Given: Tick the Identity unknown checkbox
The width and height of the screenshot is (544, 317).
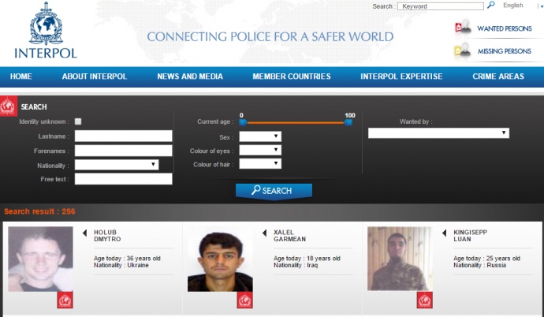Looking at the screenshot, I should pyautogui.click(x=78, y=121).
